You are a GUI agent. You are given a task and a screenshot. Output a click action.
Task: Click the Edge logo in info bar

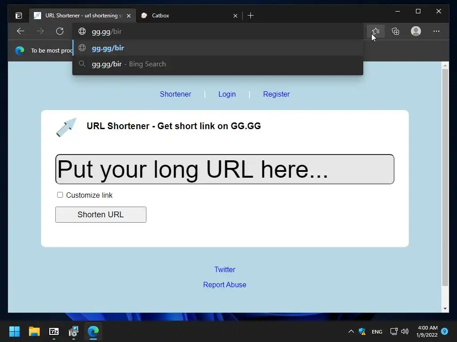click(20, 51)
